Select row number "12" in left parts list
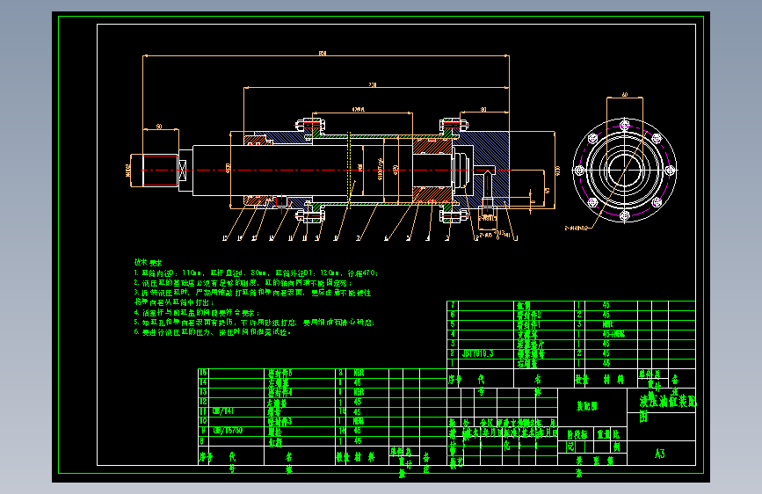This screenshot has width=762, height=494. click(x=203, y=402)
